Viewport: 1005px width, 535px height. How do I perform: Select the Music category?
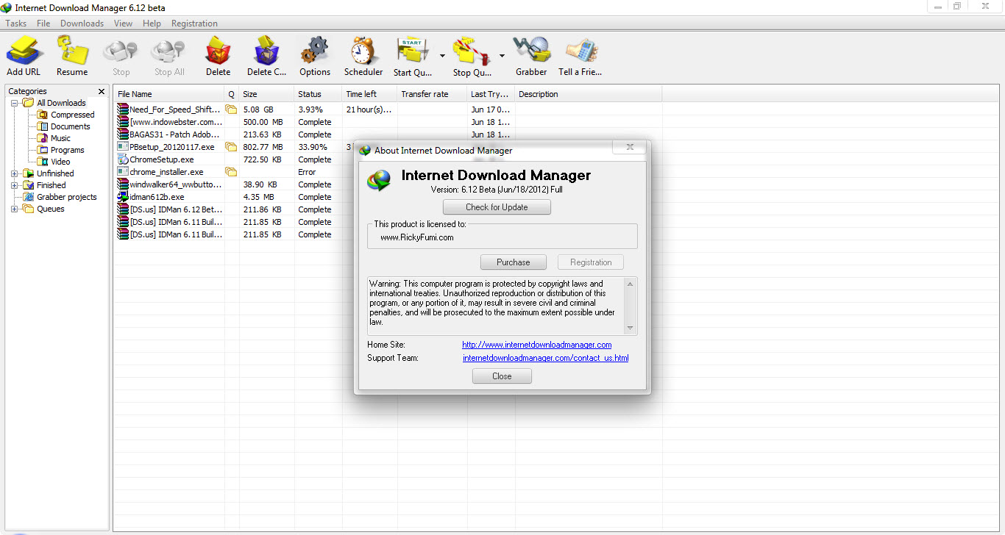click(60, 138)
